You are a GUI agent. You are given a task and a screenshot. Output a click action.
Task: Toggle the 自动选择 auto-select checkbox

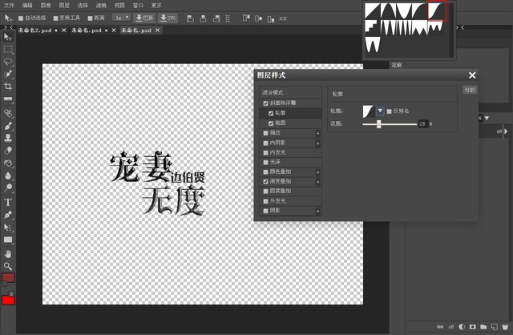click(21, 17)
